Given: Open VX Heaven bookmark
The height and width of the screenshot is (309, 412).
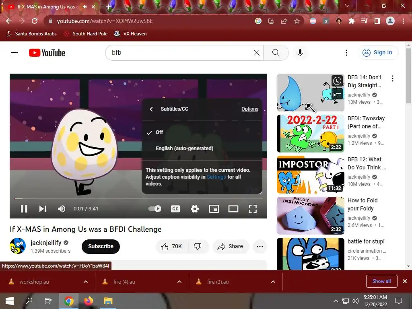Looking at the screenshot, I should click(x=131, y=34).
